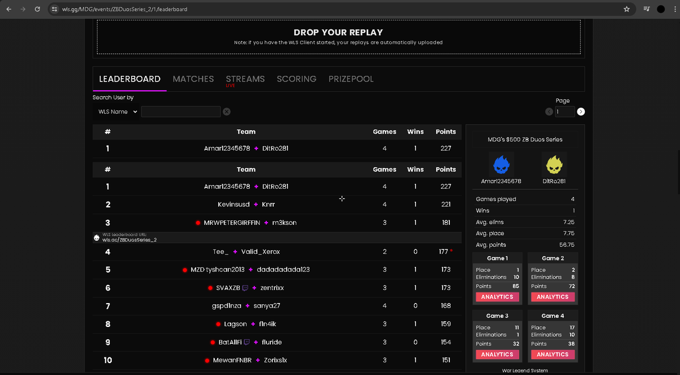The height and width of the screenshot is (375, 680).
Task: Switch to the Leaderboard tab
Action: click(130, 79)
